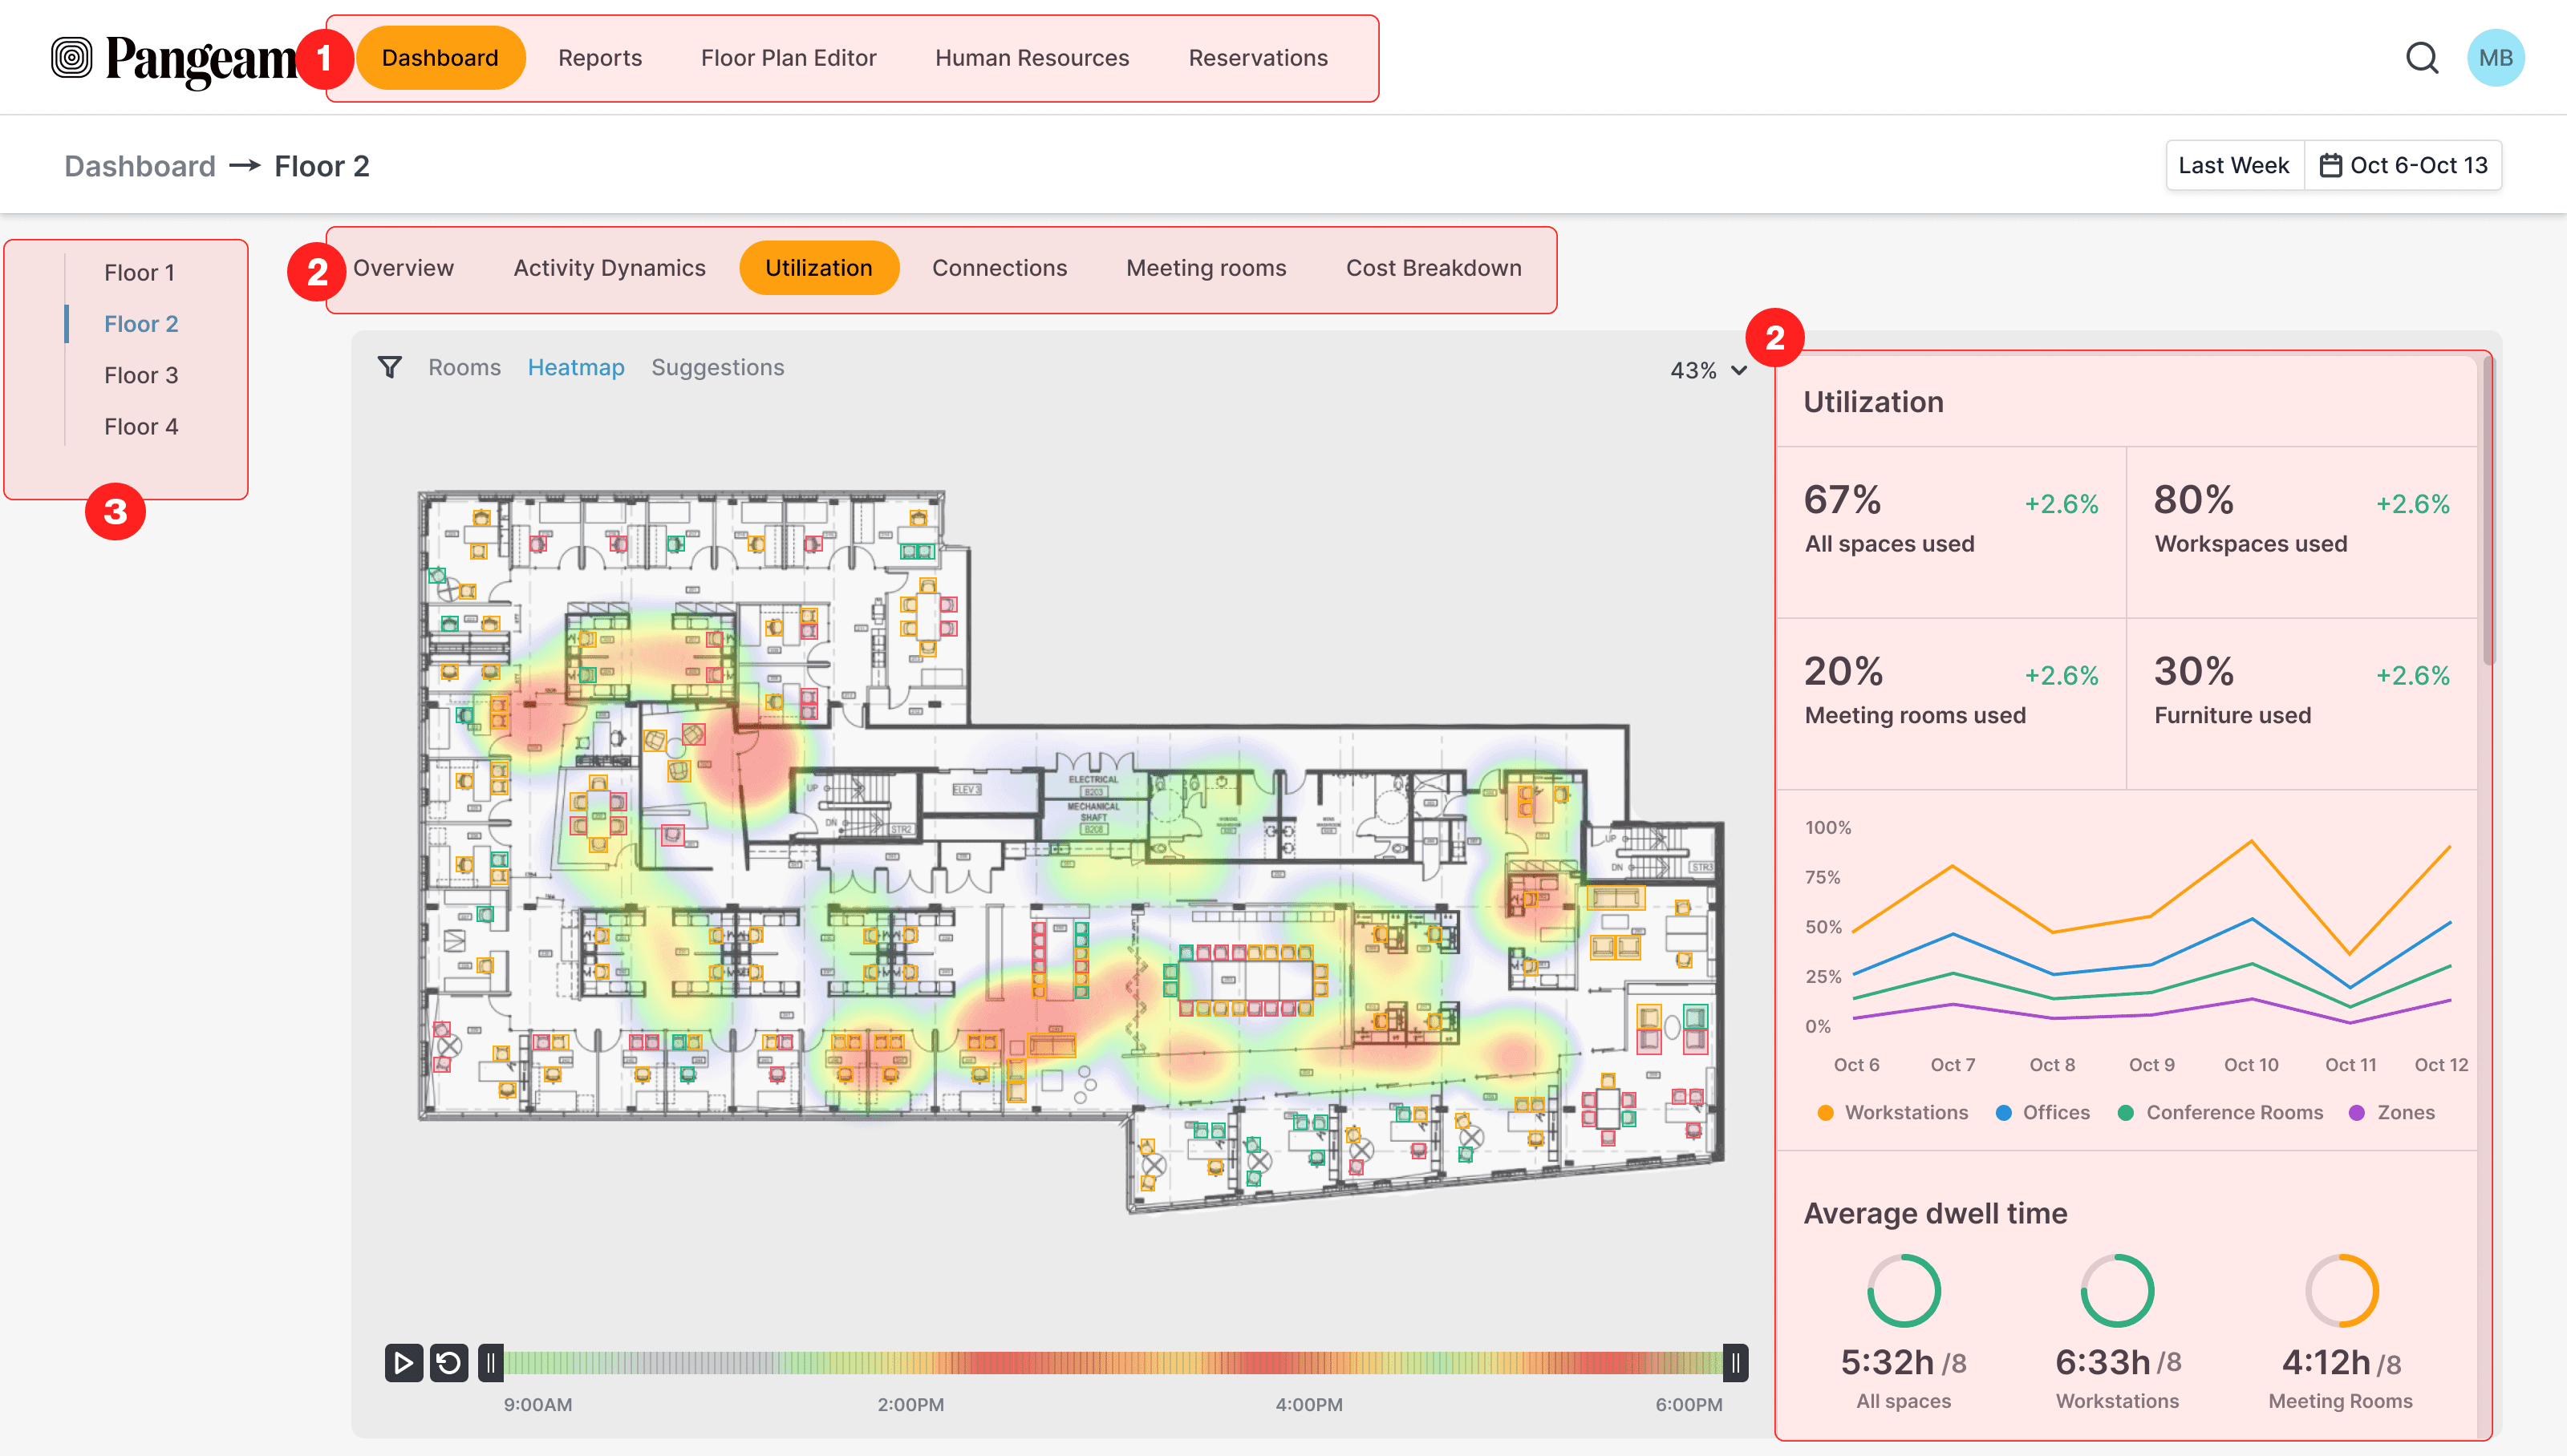
Task: Click the search magnifier icon
Action: click(2421, 58)
